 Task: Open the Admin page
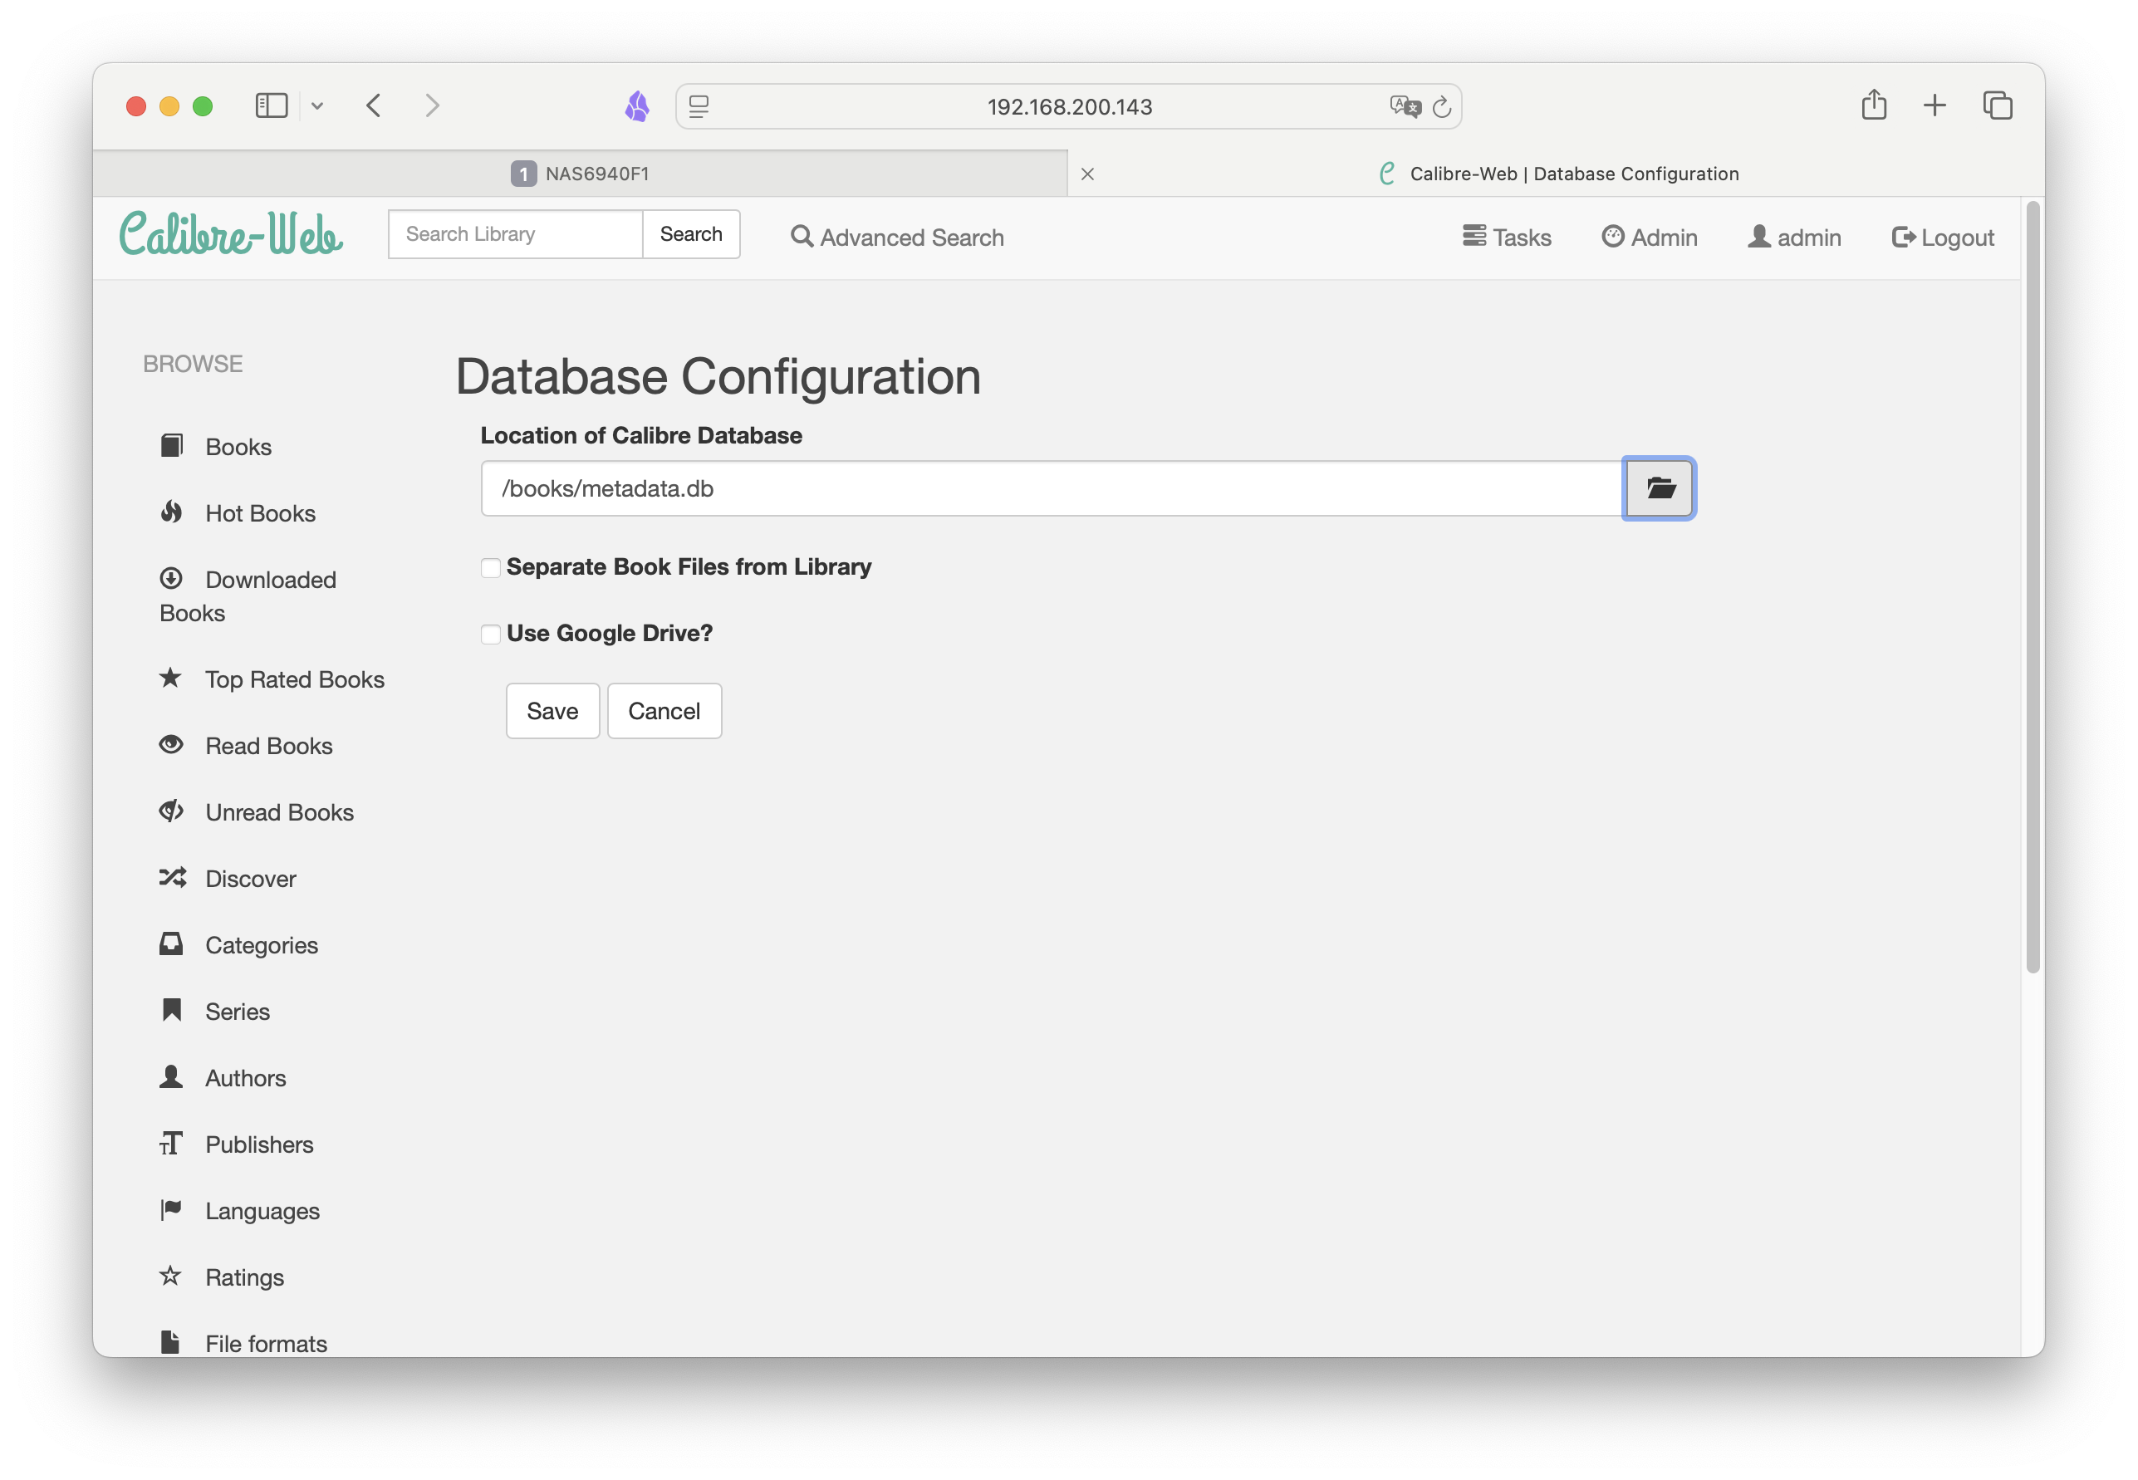point(1650,238)
